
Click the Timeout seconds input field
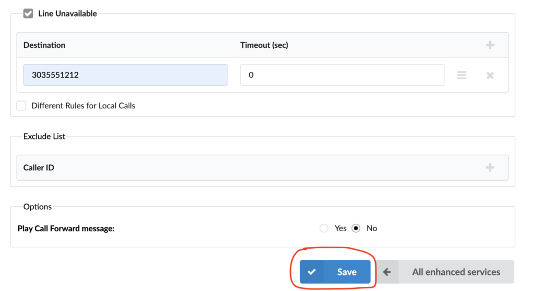pyautogui.click(x=342, y=75)
